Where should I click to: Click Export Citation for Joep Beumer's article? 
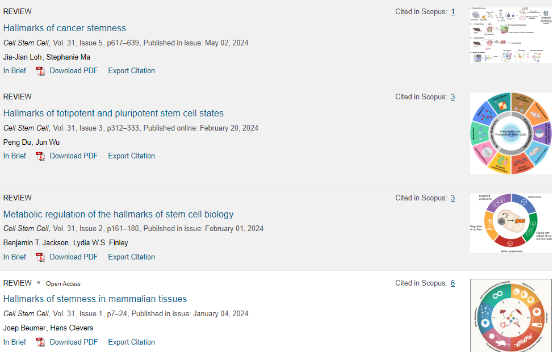[x=131, y=342]
